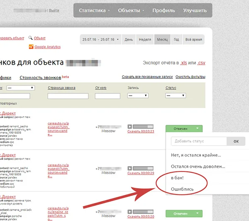Expand the 25.07.16 date range picker
Screen dimensions: 249x221
pos(100,39)
